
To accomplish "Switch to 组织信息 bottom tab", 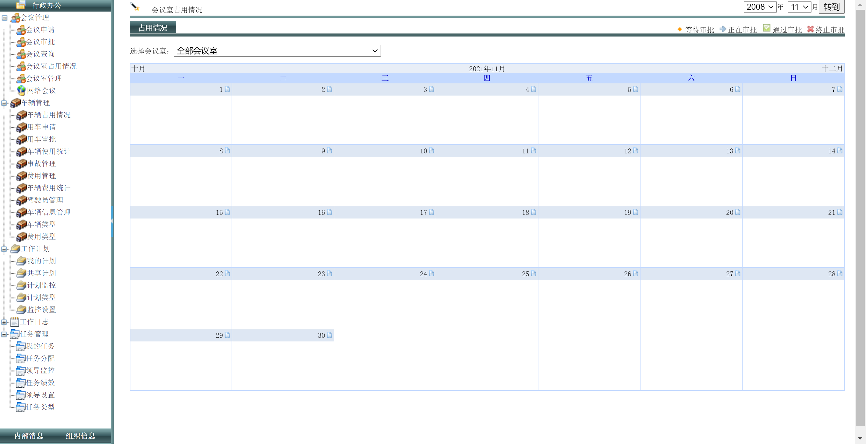I will (x=80, y=435).
